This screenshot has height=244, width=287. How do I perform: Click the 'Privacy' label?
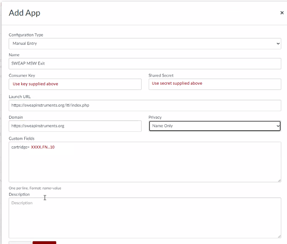(x=155, y=117)
